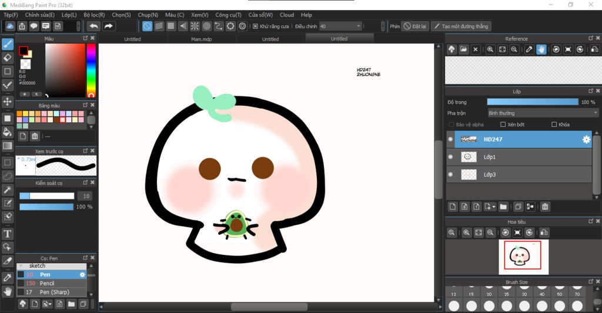The image size is (602, 313).
Task: Enable the grid snap icon
Action: (171, 26)
